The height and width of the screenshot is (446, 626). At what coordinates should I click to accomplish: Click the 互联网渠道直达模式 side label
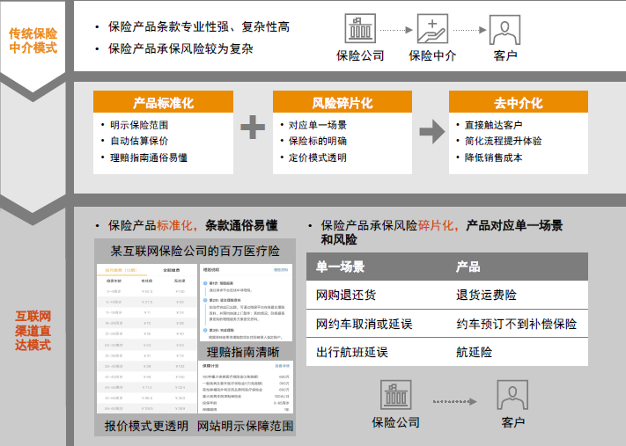coord(33,330)
